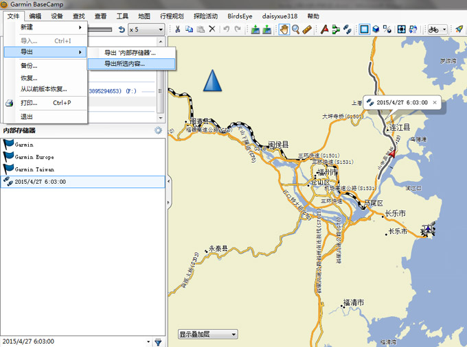Click the rocket icon in toolbar
Image resolution: width=467 pixels, height=347 pixels.
point(459,29)
